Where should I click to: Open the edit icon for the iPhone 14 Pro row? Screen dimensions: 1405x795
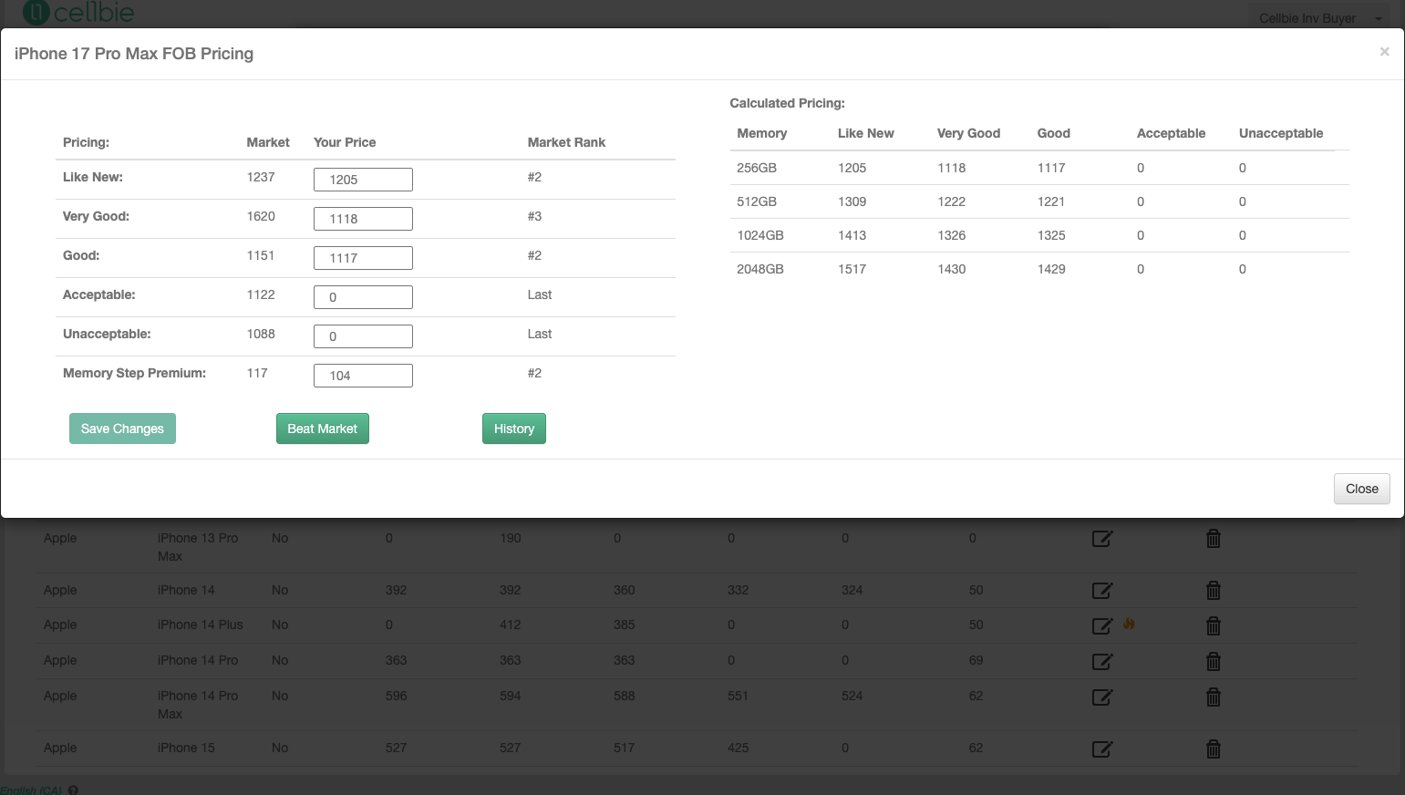1102,661
